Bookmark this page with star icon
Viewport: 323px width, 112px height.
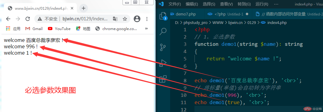tap(125, 19)
